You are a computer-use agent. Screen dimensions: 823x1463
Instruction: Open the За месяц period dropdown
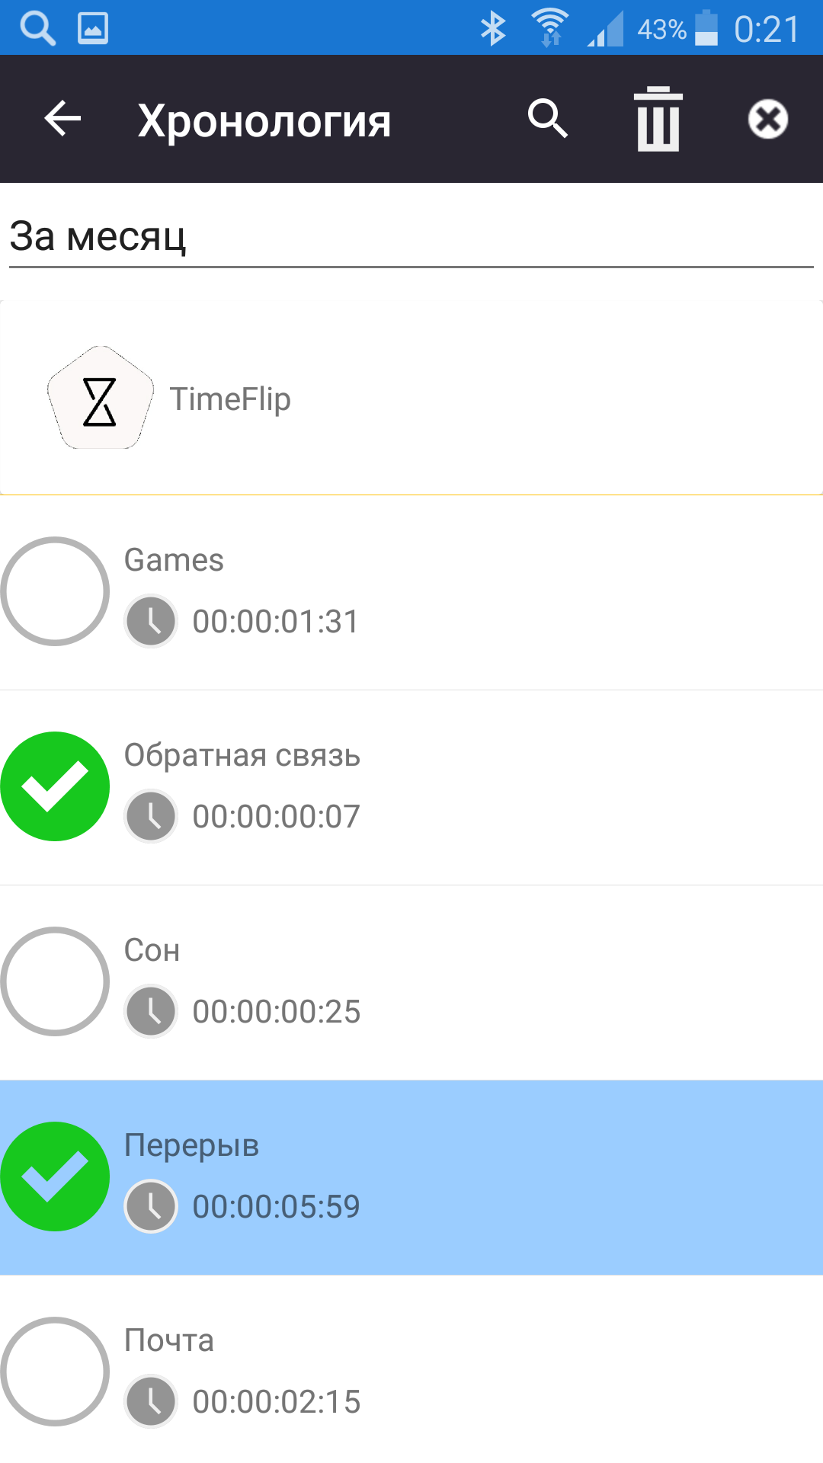[411, 237]
